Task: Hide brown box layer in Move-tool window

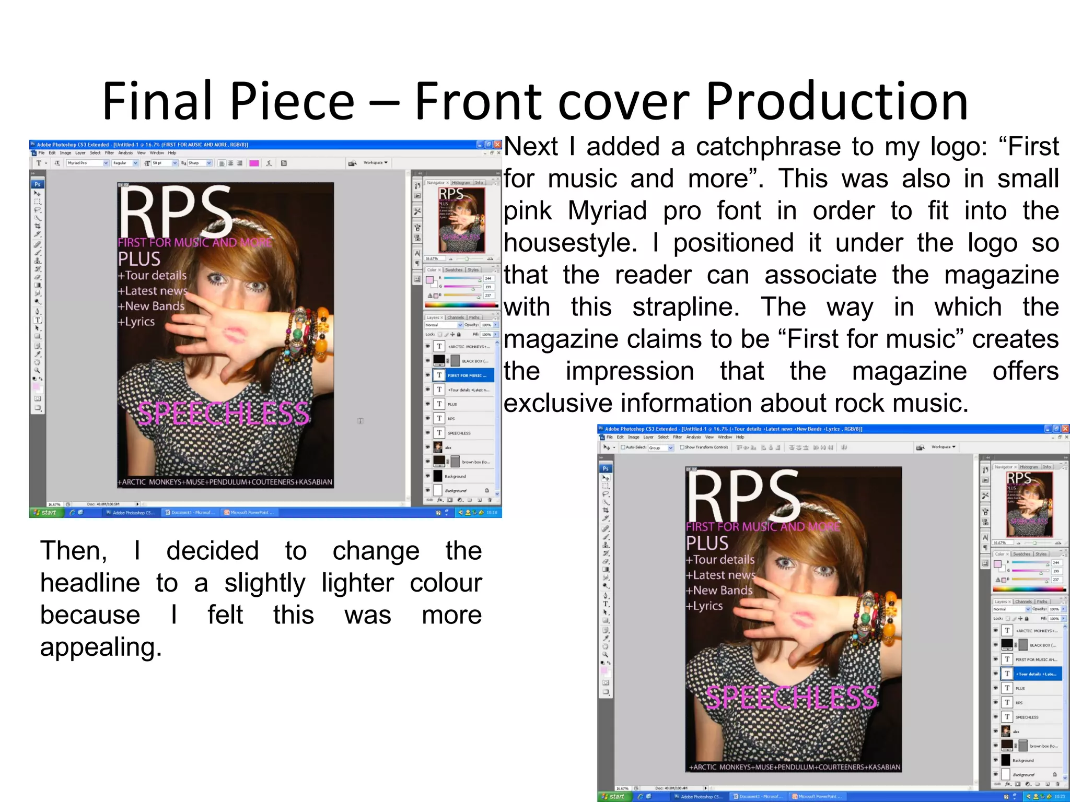Action: [x=996, y=746]
